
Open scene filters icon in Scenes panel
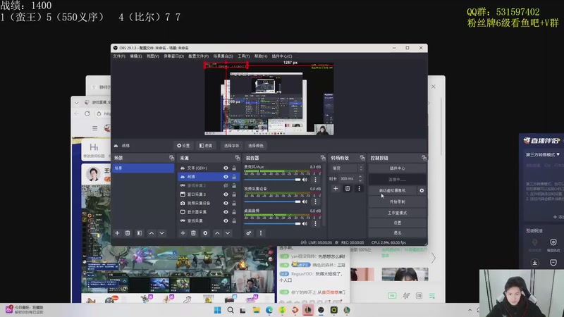point(139,233)
